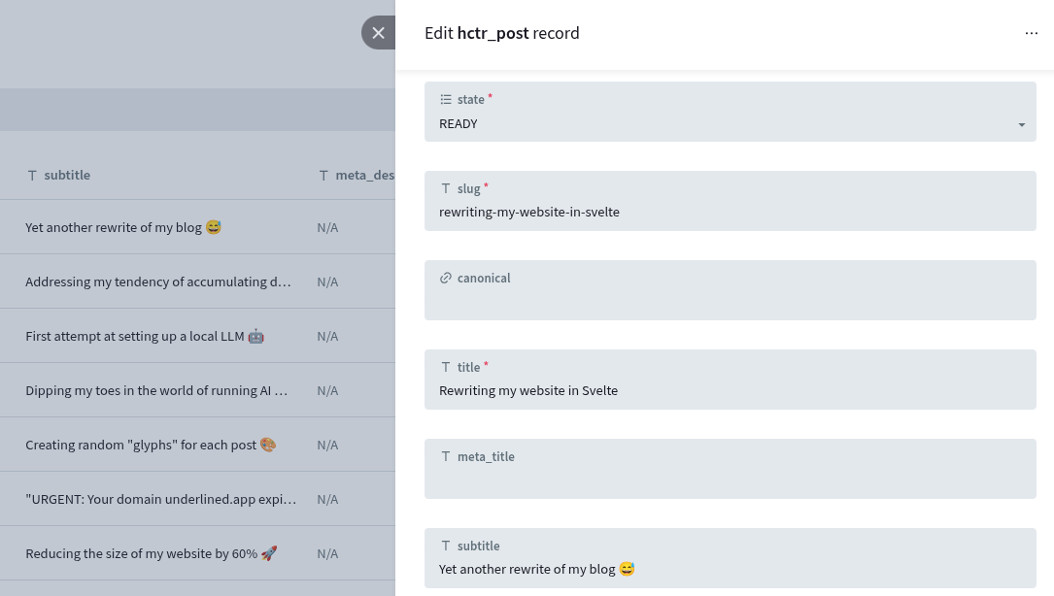The height and width of the screenshot is (596, 1054).
Task: Click the T icon beside subtitle field
Action: point(446,546)
